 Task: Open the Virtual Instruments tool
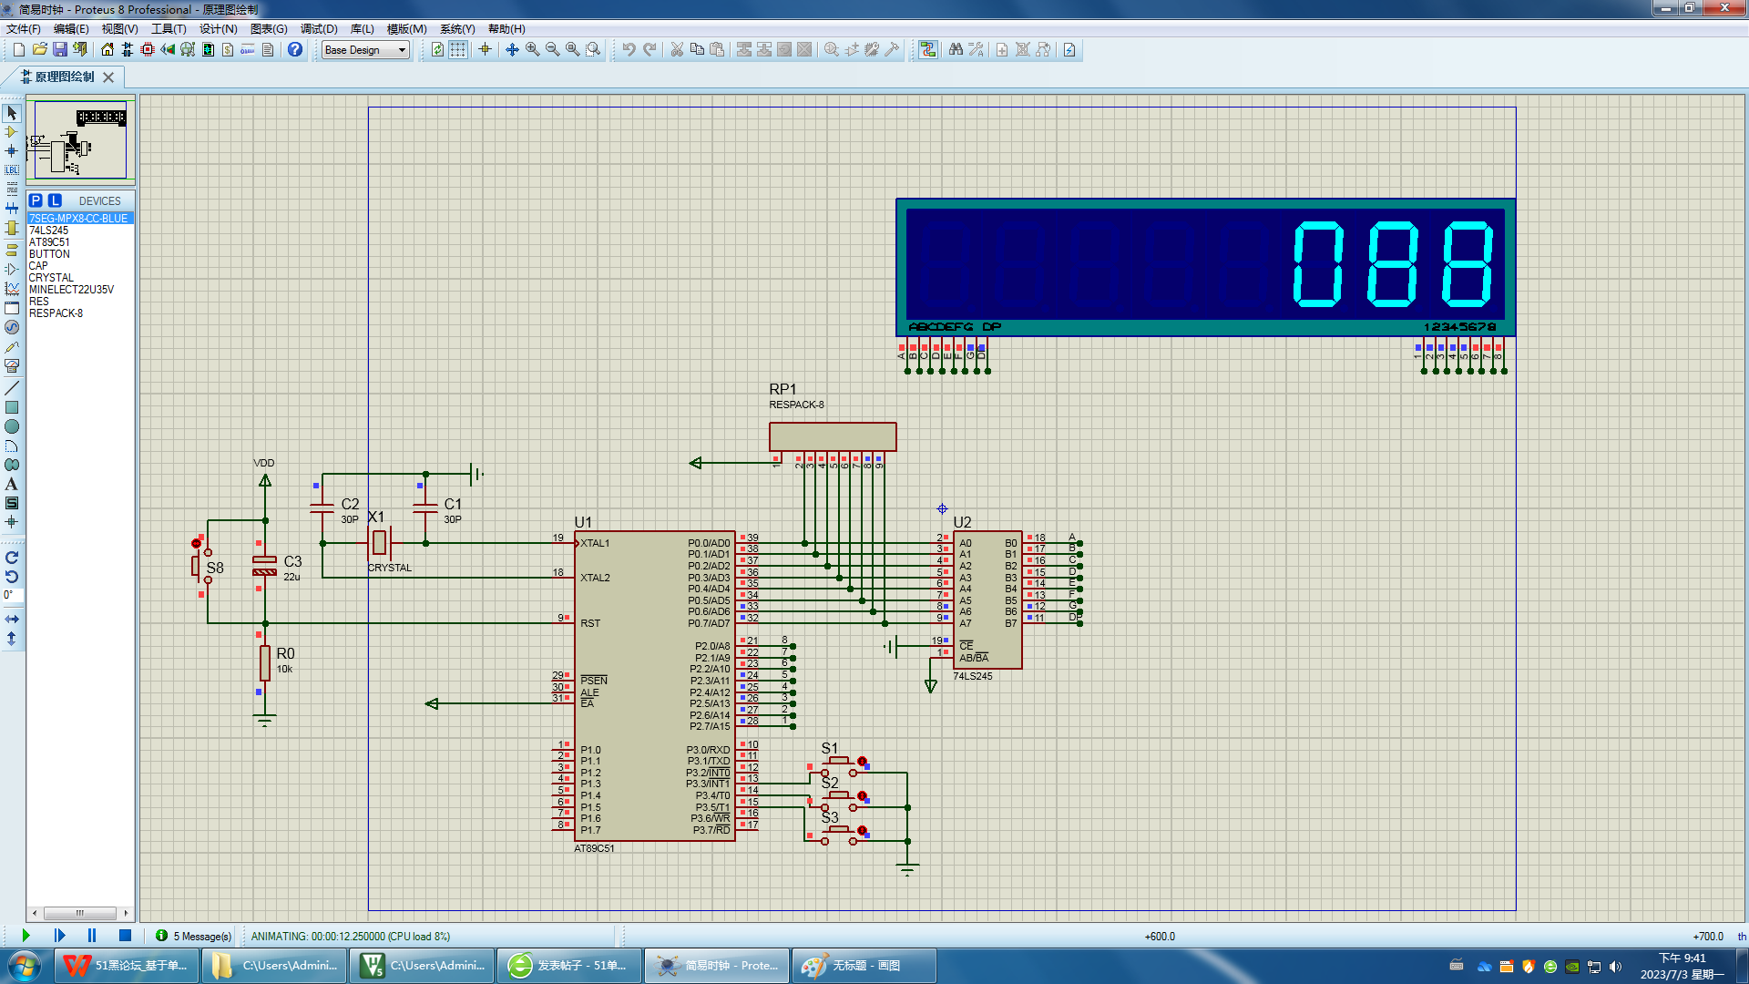pyautogui.click(x=12, y=365)
